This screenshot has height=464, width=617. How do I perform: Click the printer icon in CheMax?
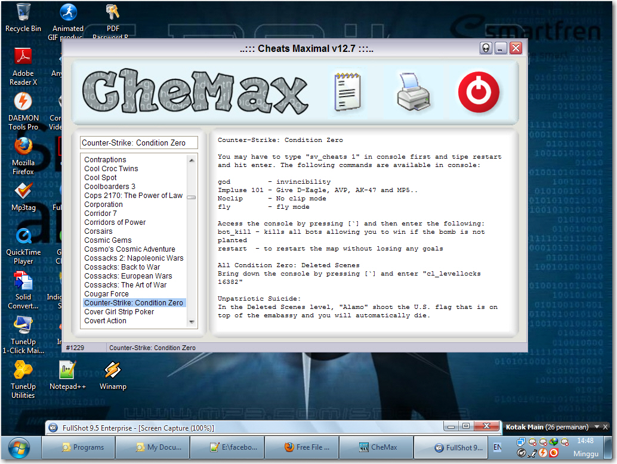pos(413,92)
